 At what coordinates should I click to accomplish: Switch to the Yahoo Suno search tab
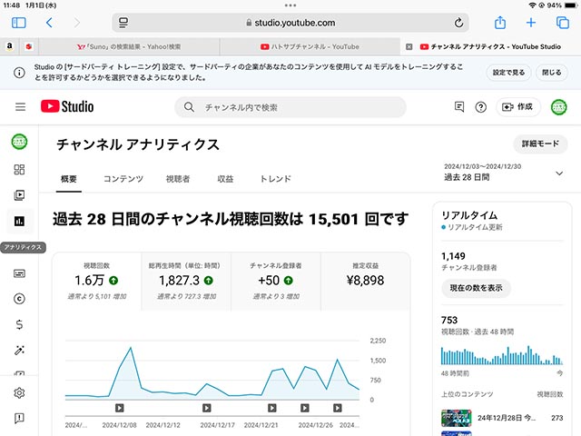[129, 46]
